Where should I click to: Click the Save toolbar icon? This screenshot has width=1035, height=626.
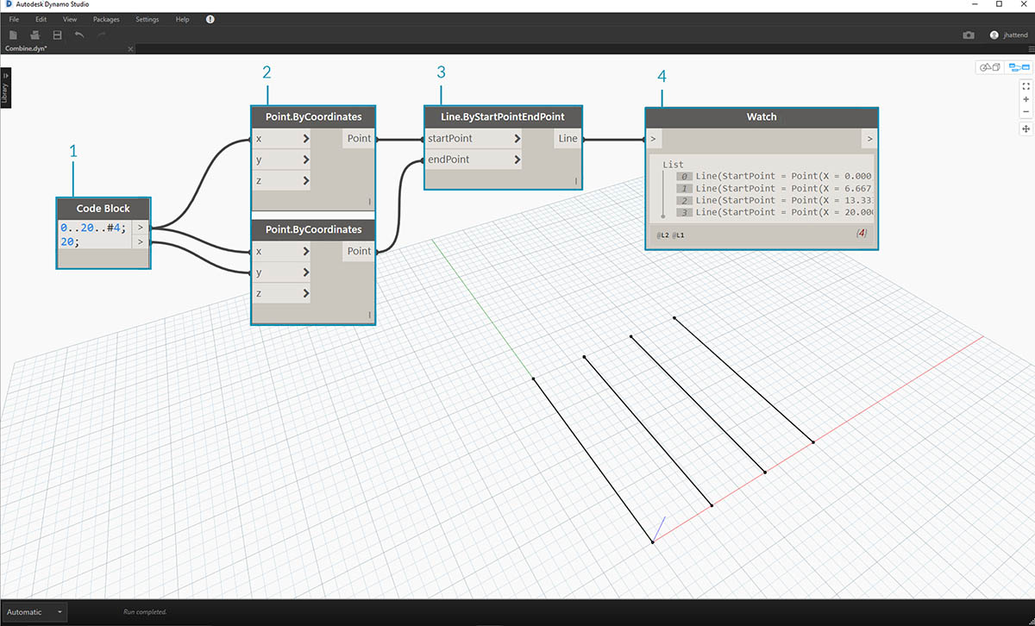(x=57, y=34)
